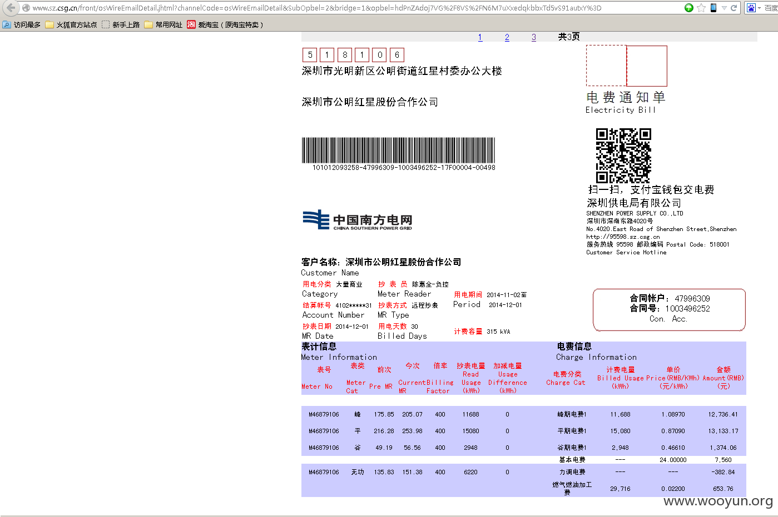Viewport: 778px width, 517px height.
Task: Open the 新手上路 bookmark
Action: [121, 24]
